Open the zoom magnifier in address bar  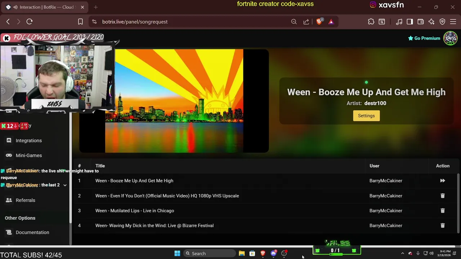pos(294,22)
